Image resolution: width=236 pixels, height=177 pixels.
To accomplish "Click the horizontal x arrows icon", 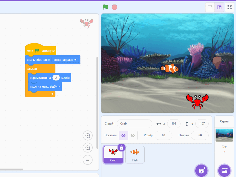I will click(159, 124).
